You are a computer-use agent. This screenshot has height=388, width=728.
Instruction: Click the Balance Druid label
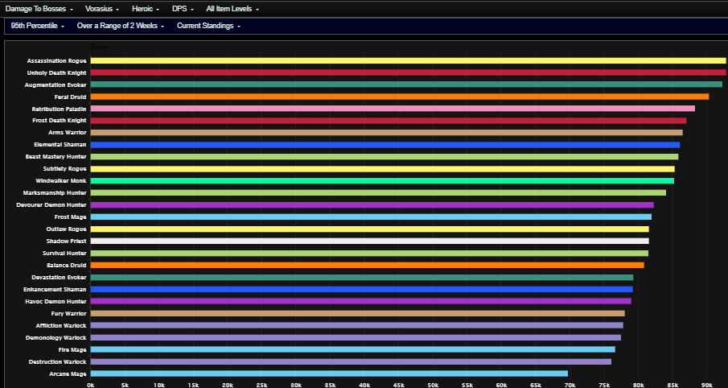tap(67, 266)
